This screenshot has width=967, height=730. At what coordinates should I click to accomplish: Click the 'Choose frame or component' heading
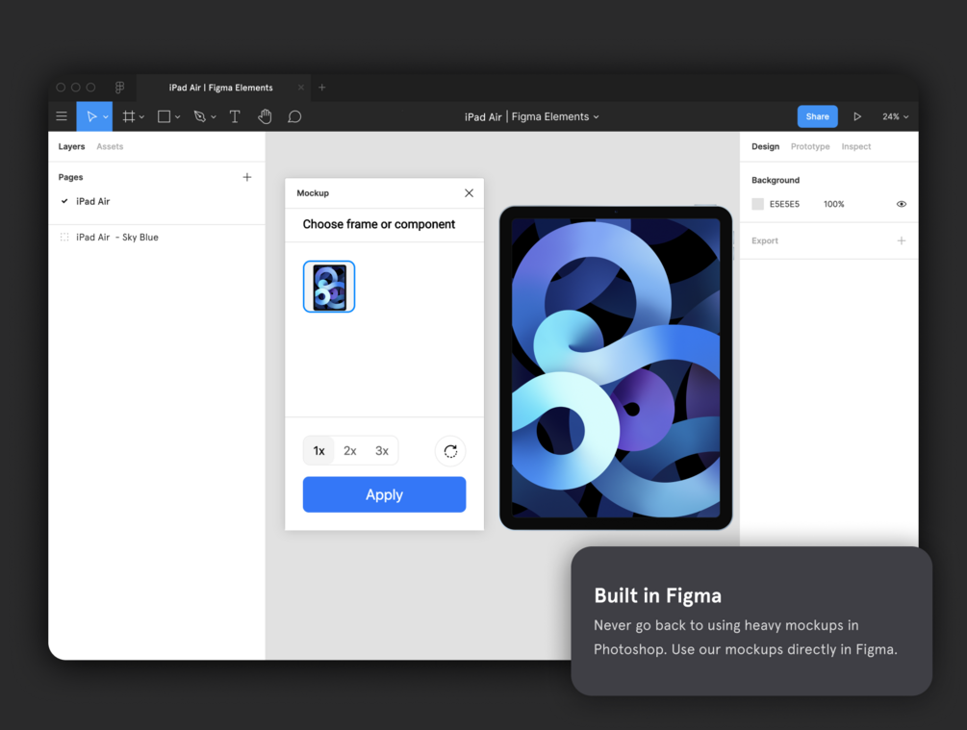click(379, 224)
